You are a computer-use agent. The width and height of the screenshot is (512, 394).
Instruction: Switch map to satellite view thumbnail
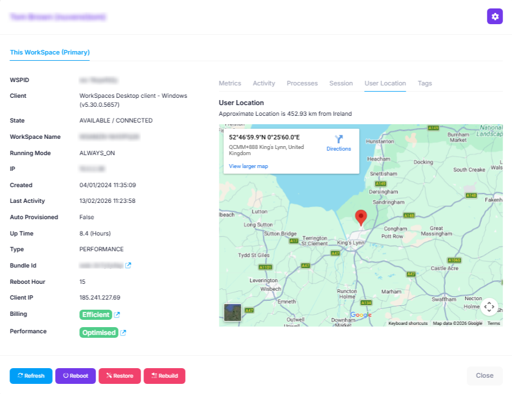coord(232,313)
